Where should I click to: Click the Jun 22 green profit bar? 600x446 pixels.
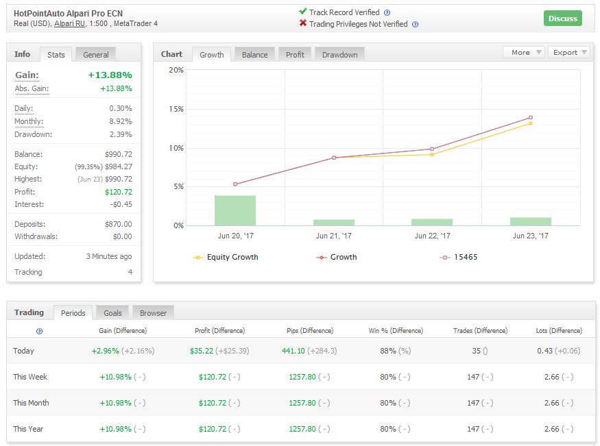[432, 222]
